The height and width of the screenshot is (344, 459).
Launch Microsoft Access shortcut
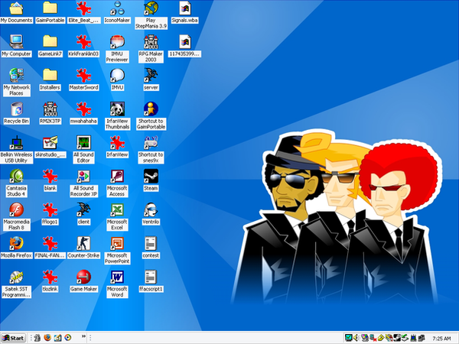click(x=117, y=177)
